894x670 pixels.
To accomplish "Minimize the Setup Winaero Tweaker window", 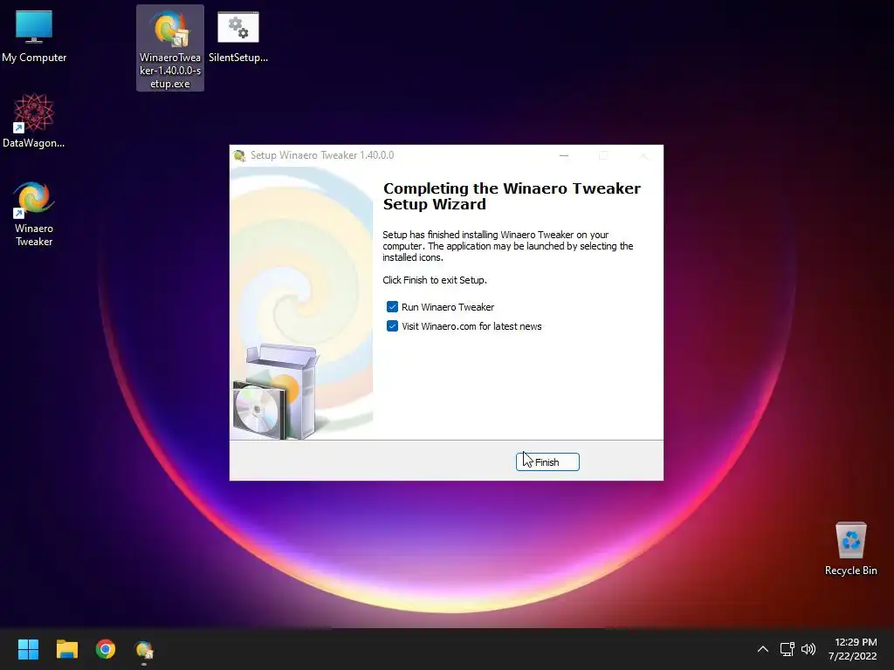I will [x=564, y=155].
